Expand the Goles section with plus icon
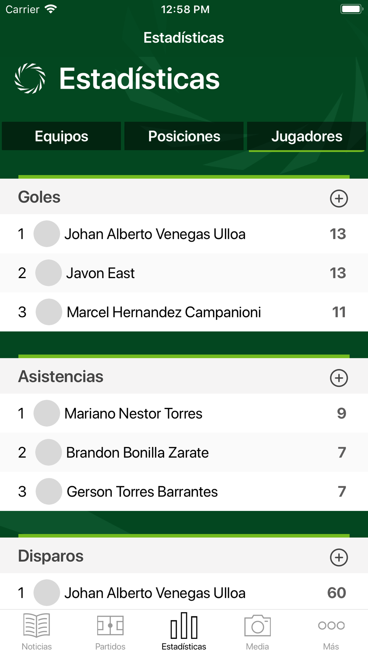The image size is (368, 654). 339,199
